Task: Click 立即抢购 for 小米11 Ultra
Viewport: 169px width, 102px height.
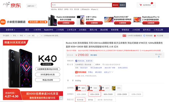Action: 94,23
